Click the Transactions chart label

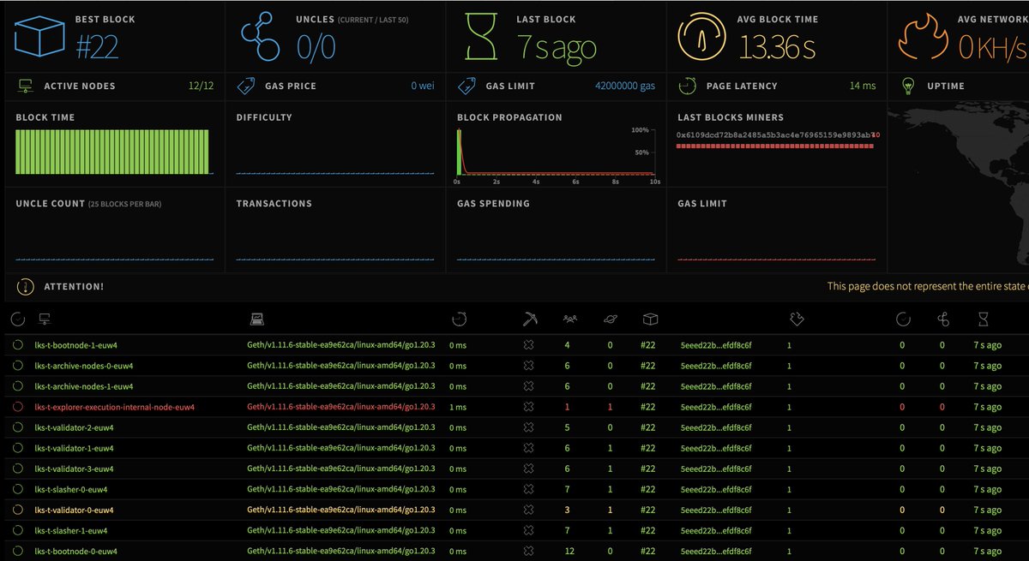(274, 204)
